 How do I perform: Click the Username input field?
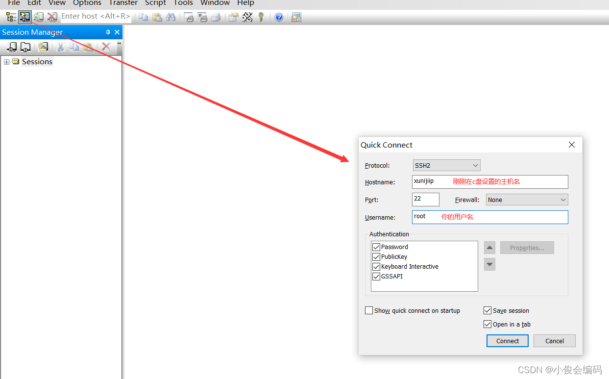tap(490, 217)
